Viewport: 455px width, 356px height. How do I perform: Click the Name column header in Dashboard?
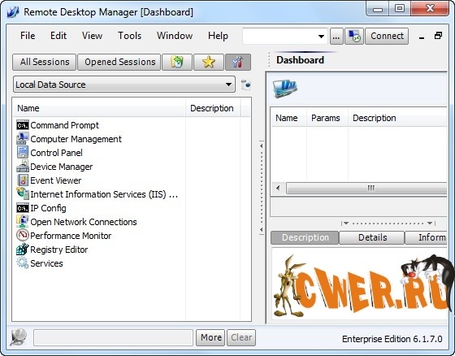point(288,118)
